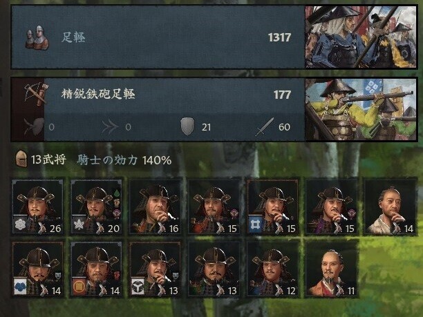Viewport: 423px width, 317px height.
Task: Click the horse screen icon showing 0
Action: [x=34, y=126]
